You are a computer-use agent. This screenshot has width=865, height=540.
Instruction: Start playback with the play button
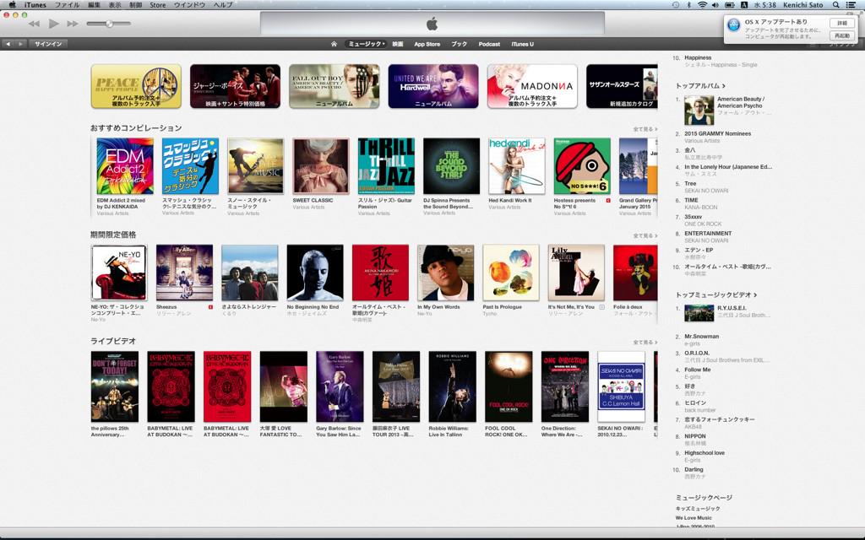click(53, 24)
